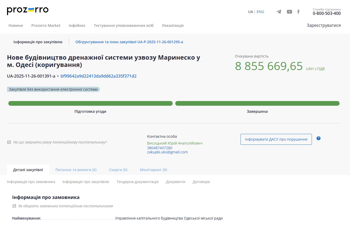The width and height of the screenshot is (350, 225).
Task: Click external link icon beside choosing customer tip
Action: 14,206
